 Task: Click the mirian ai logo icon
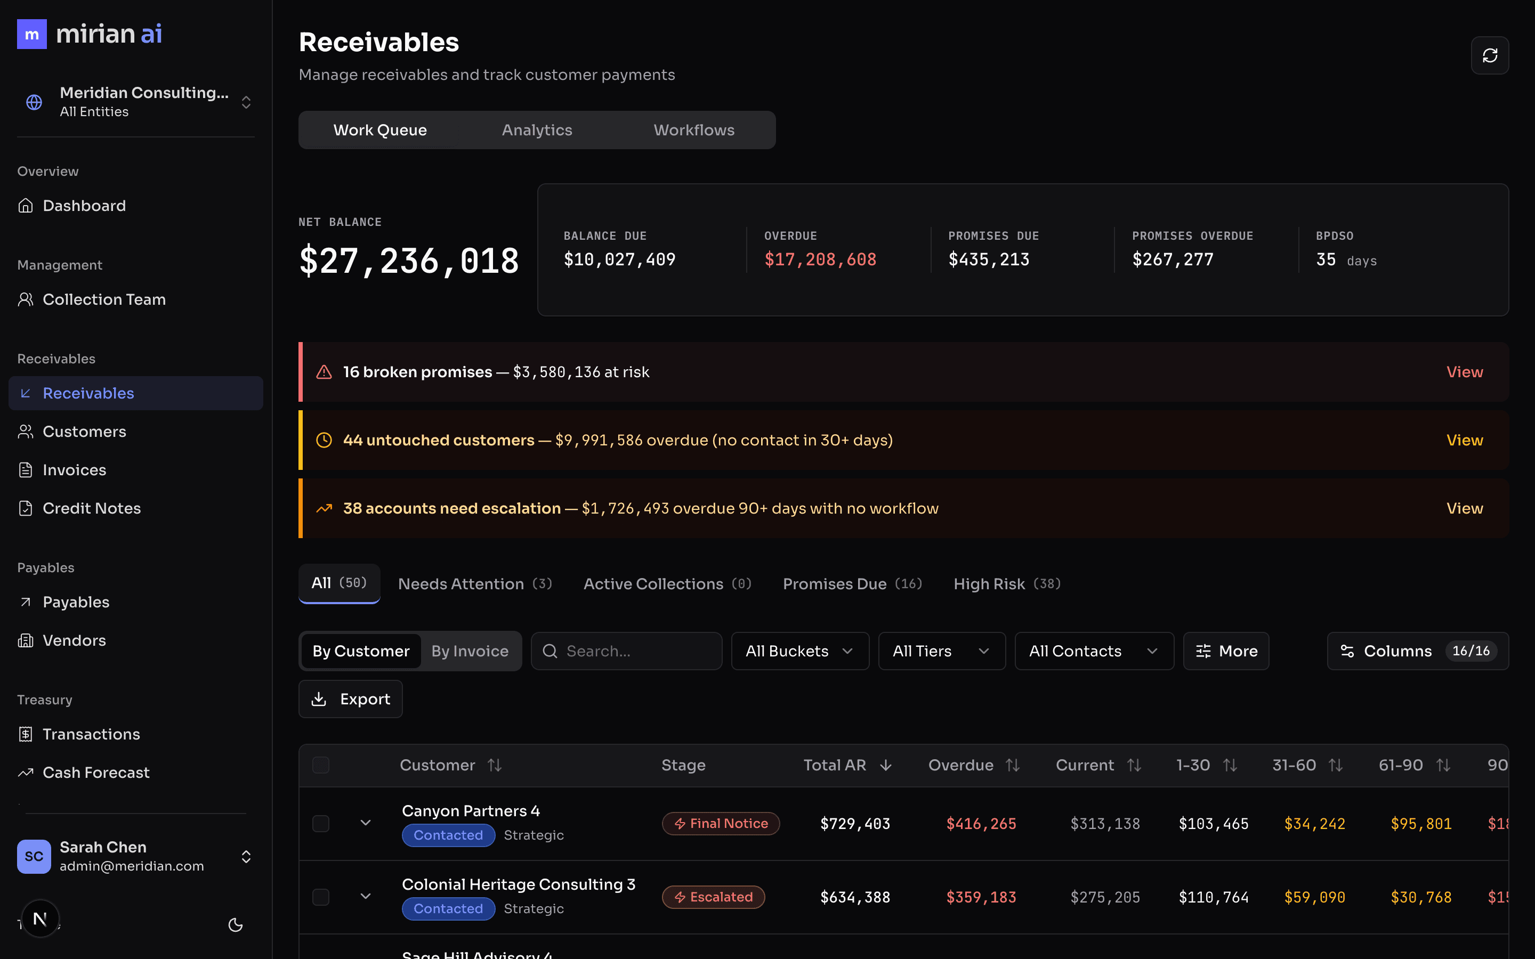pyautogui.click(x=32, y=34)
